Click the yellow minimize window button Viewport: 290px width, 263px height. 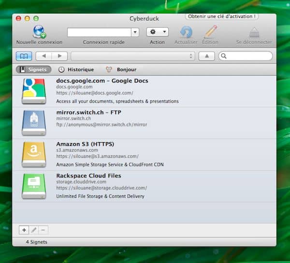coord(27,18)
